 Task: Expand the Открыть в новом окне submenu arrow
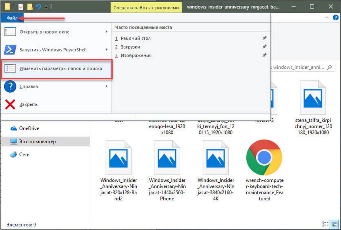[x=107, y=32]
